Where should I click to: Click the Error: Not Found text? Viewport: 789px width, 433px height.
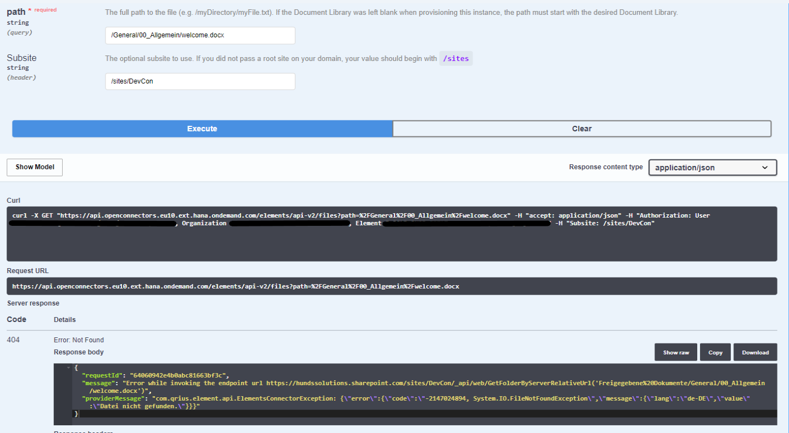coord(79,340)
